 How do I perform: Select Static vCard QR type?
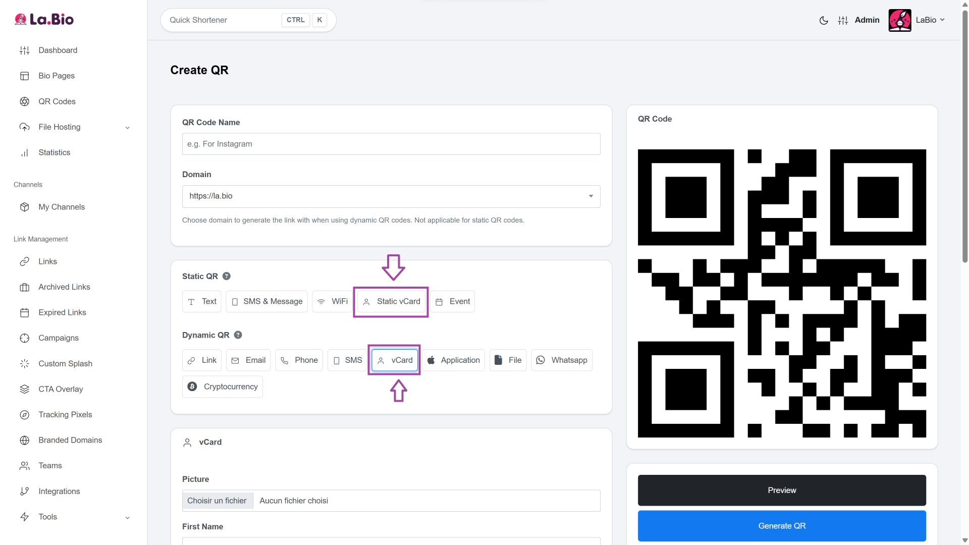391,302
